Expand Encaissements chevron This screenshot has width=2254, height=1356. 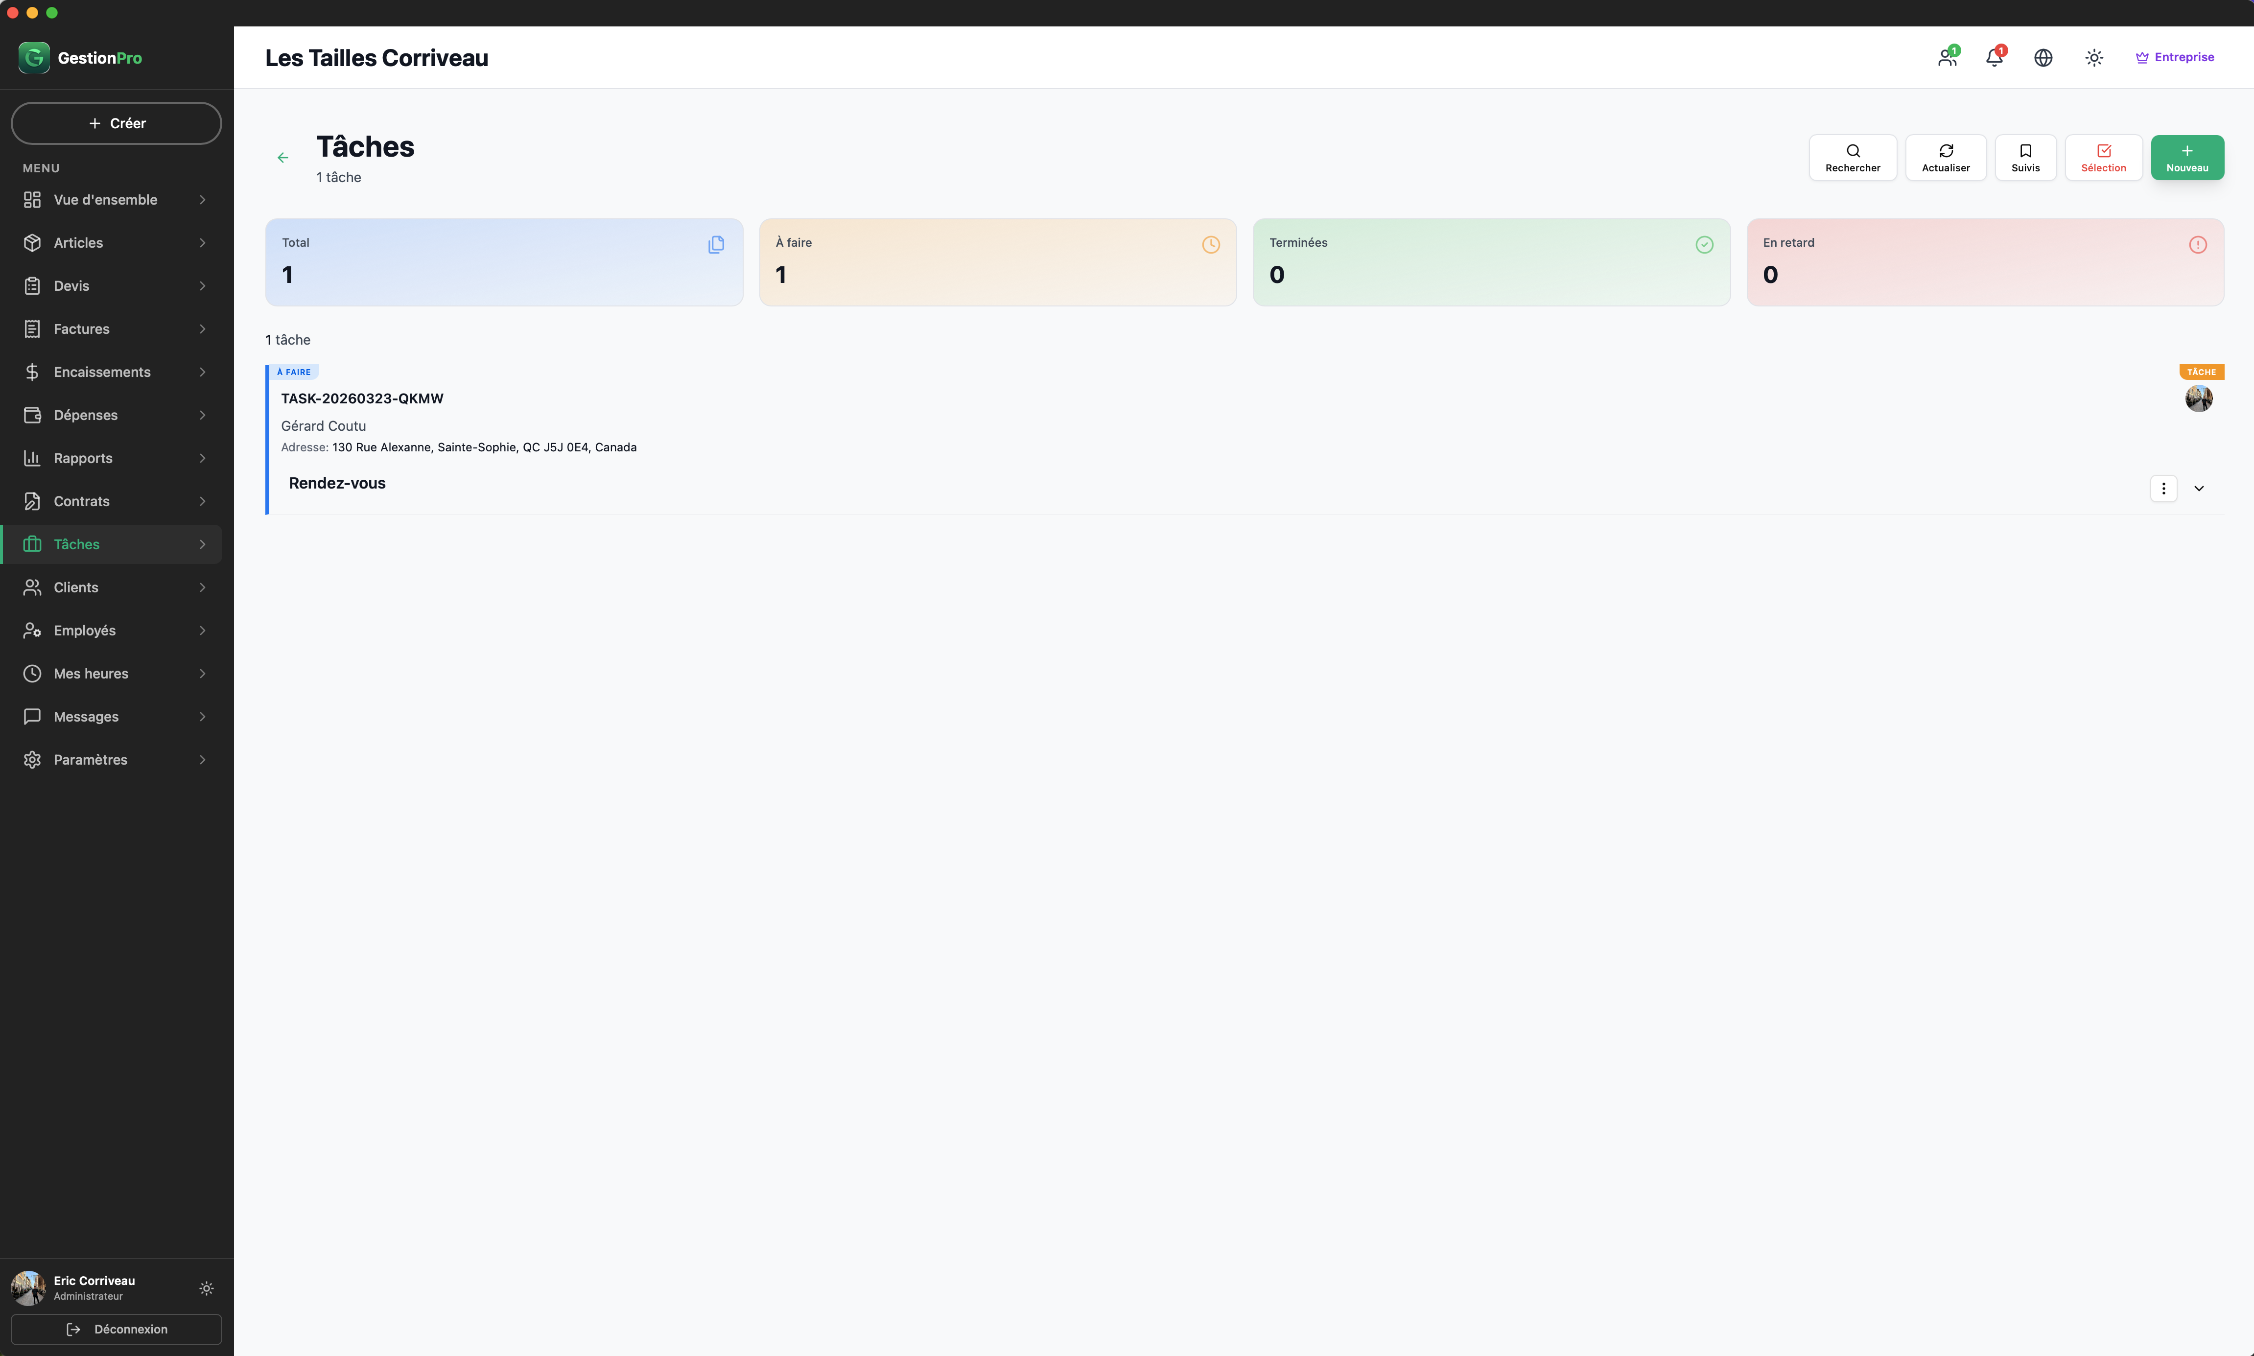(202, 372)
